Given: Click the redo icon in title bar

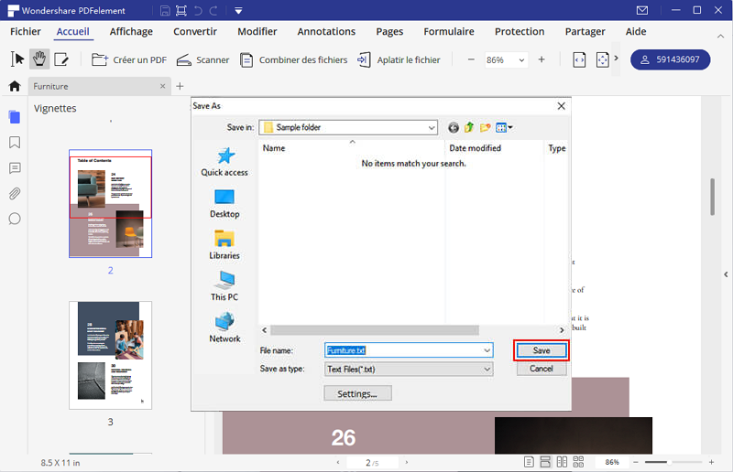Looking at the screenshot, I should pos(213,10).
